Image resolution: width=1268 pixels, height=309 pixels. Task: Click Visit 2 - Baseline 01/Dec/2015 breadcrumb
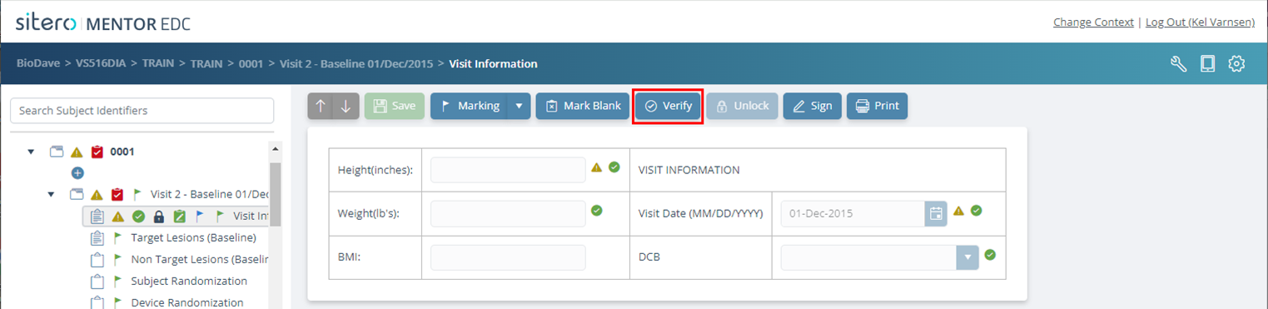(x=356, y=63)
